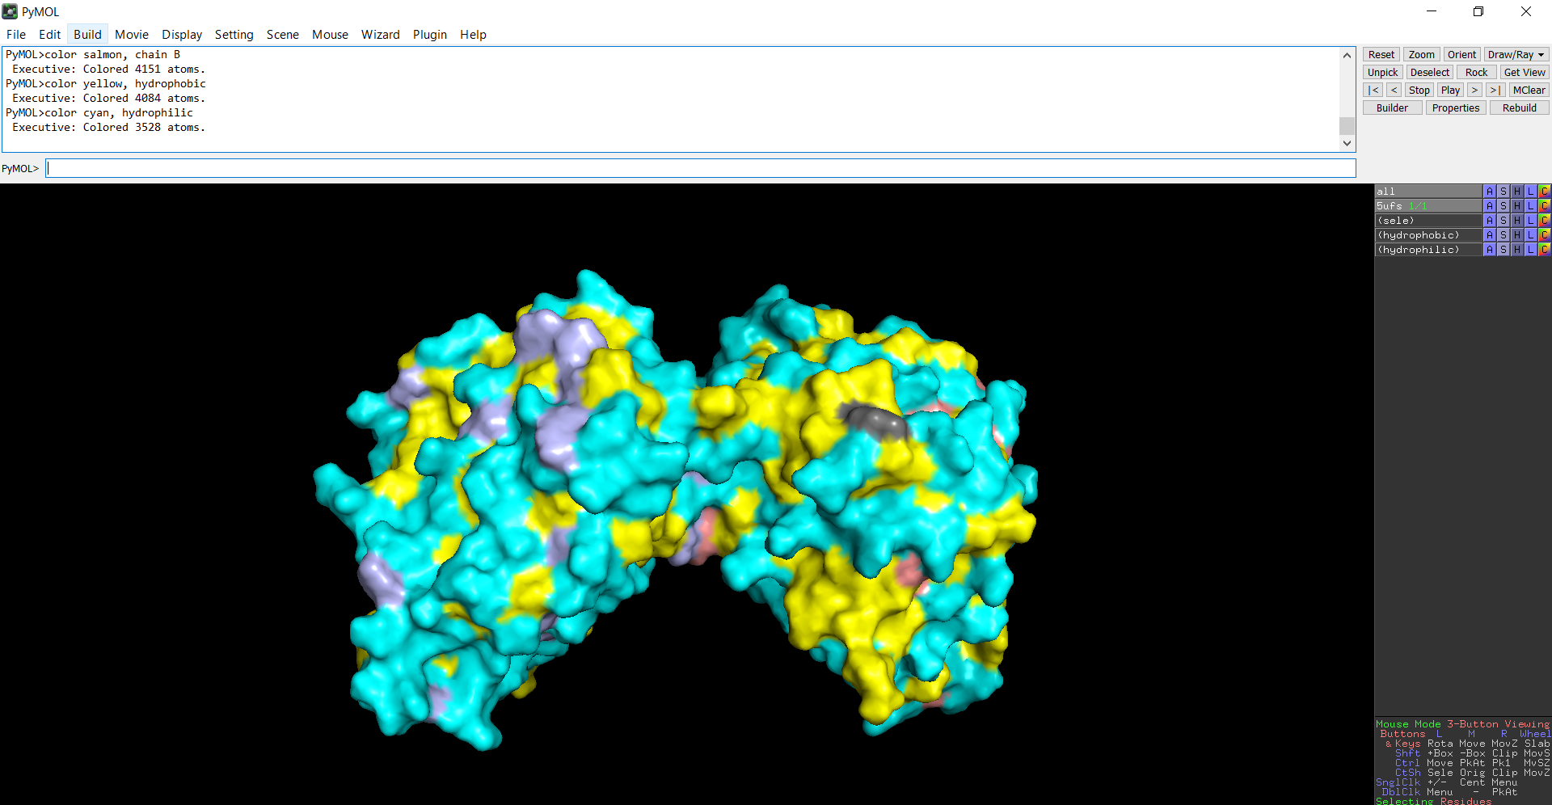Screen dimensions: 1552x805
Task: Click the Unpick button
Action: pyautogui.click(x=1383, y=73)
